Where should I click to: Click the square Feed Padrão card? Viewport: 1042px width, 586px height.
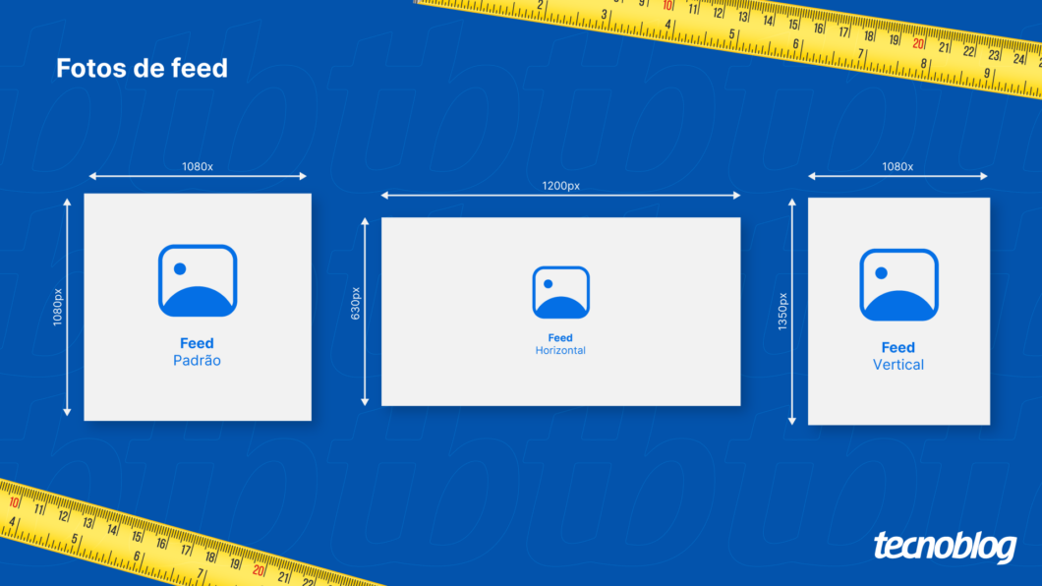coord(198,307)
